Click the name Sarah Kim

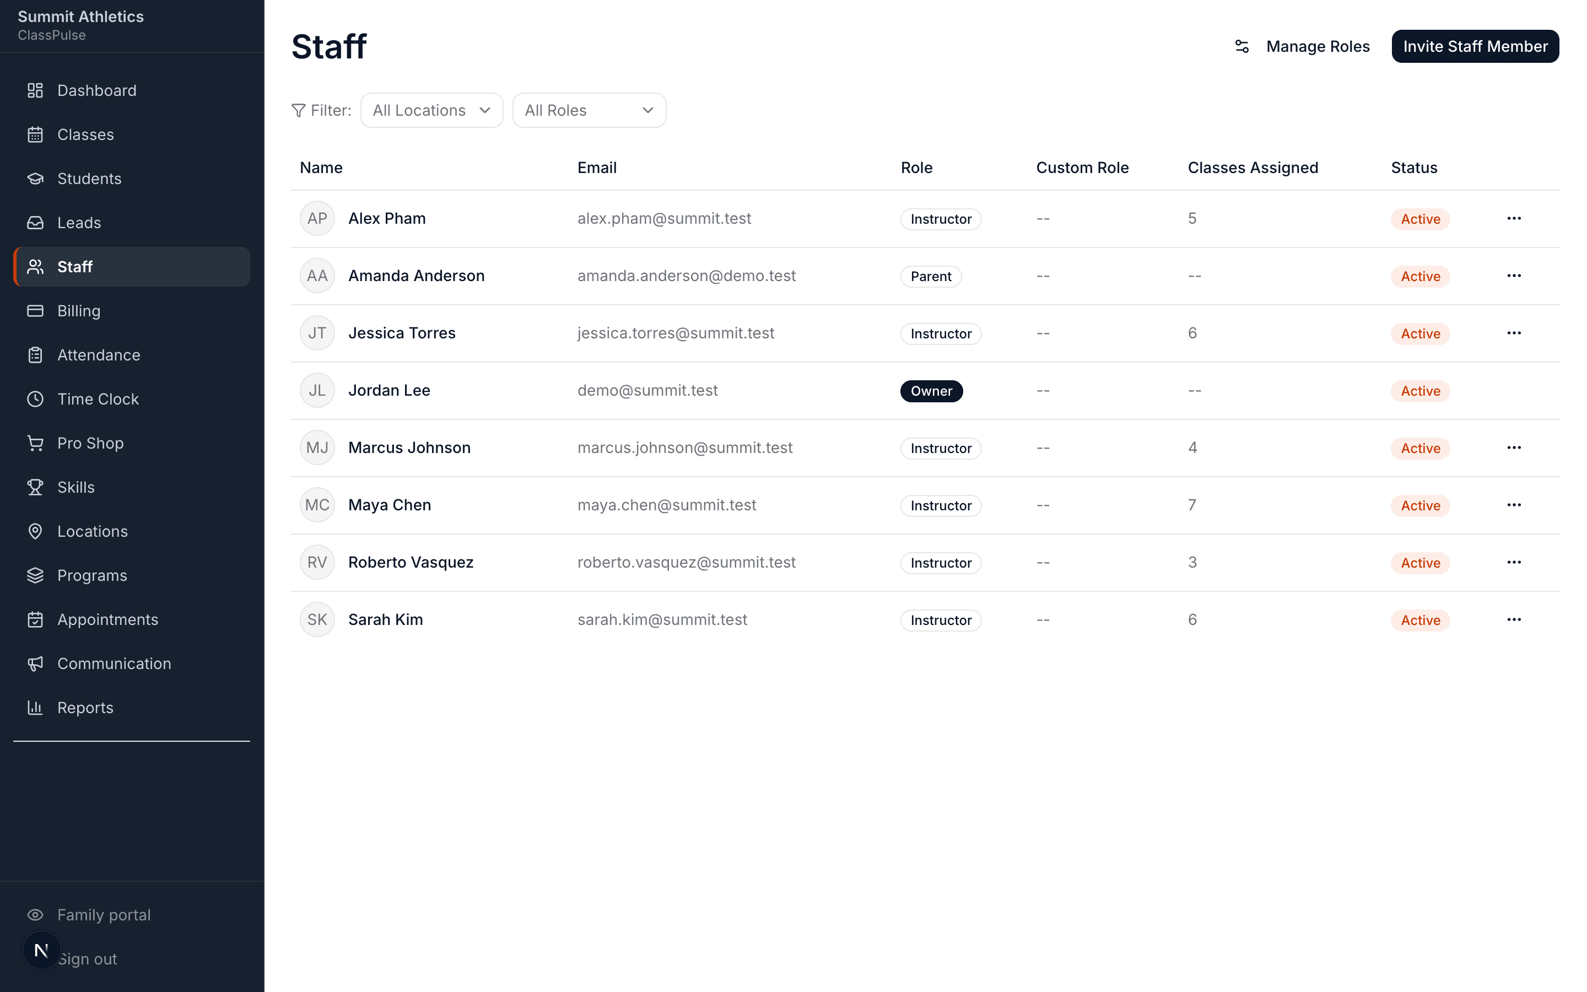[x=385, y=619]
